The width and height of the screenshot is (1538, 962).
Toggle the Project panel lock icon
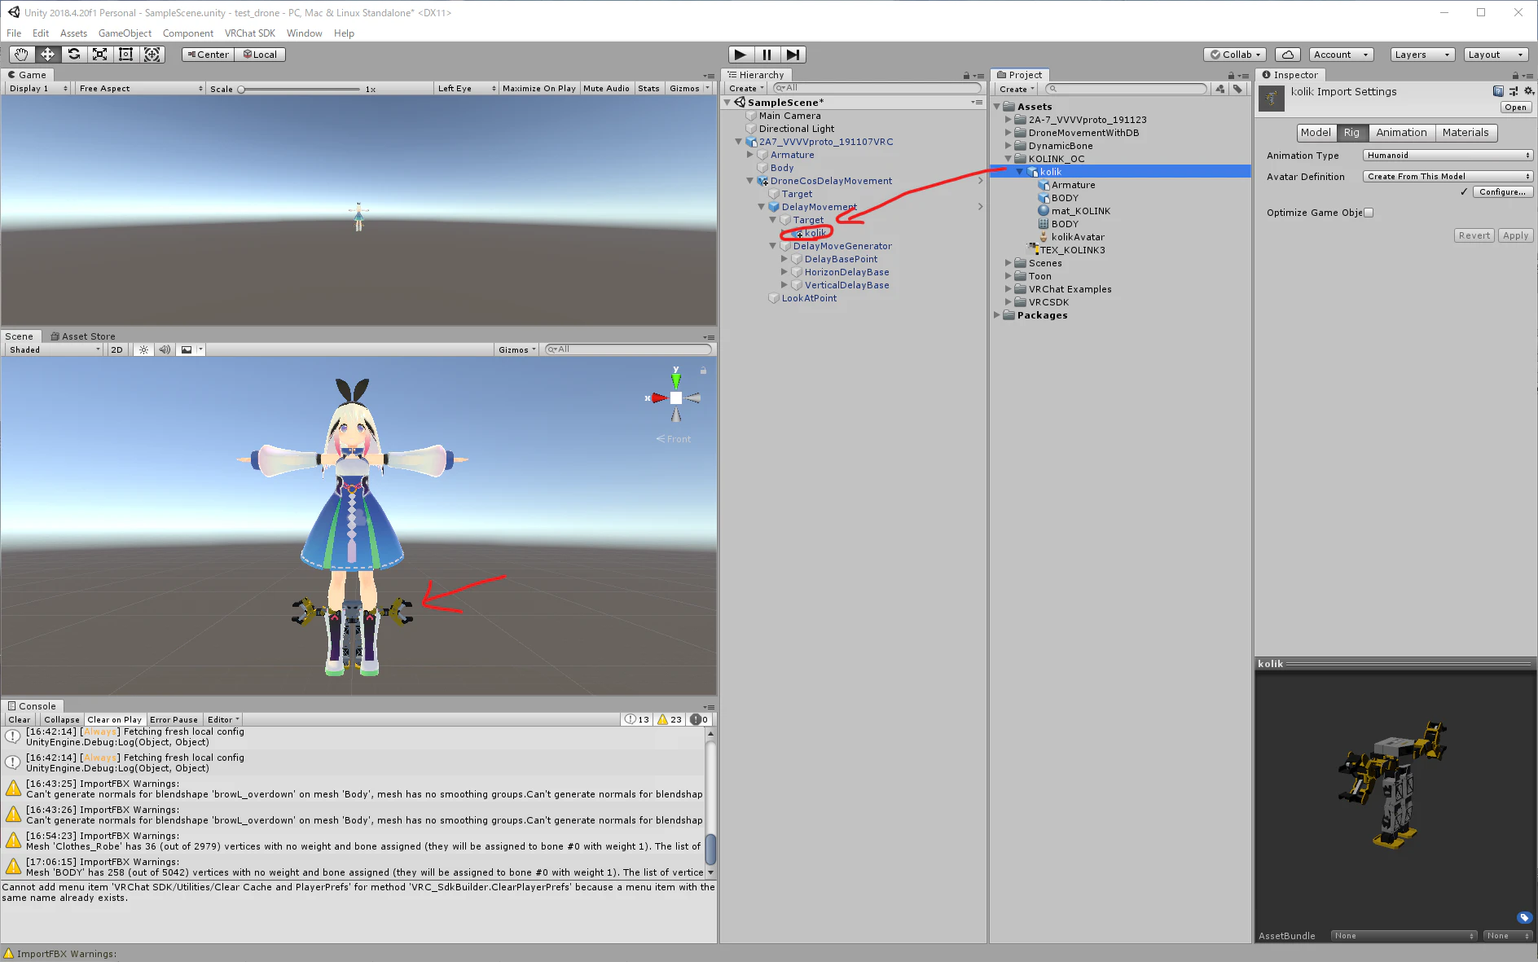pos(1231,75)
